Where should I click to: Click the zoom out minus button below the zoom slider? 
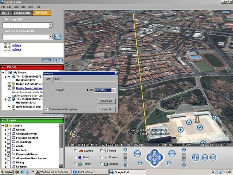pyautogui.click(x=125, y=165)
